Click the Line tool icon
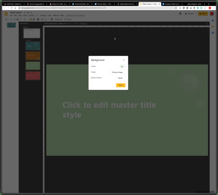Viewport: 218px width, 195px height. point(46,19)
